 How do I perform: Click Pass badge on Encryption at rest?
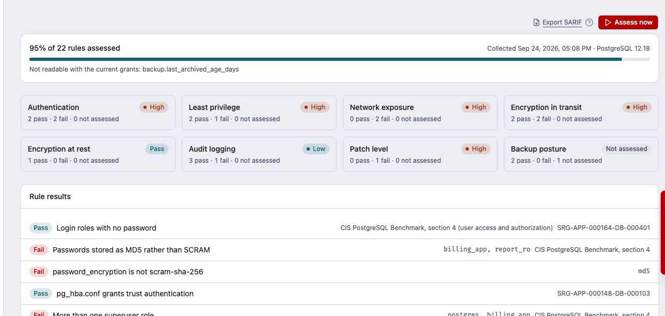[157, 149]
